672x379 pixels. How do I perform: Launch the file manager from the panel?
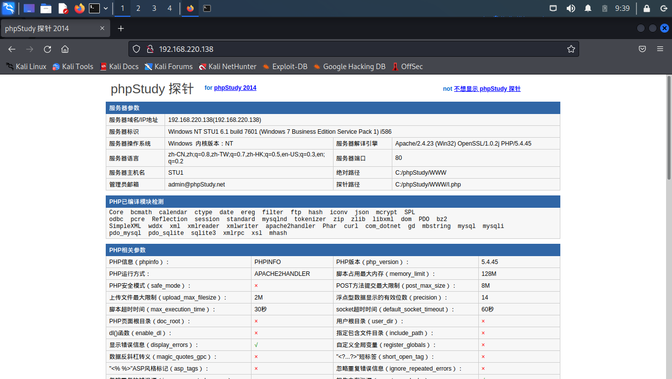(x=46, y=8)
